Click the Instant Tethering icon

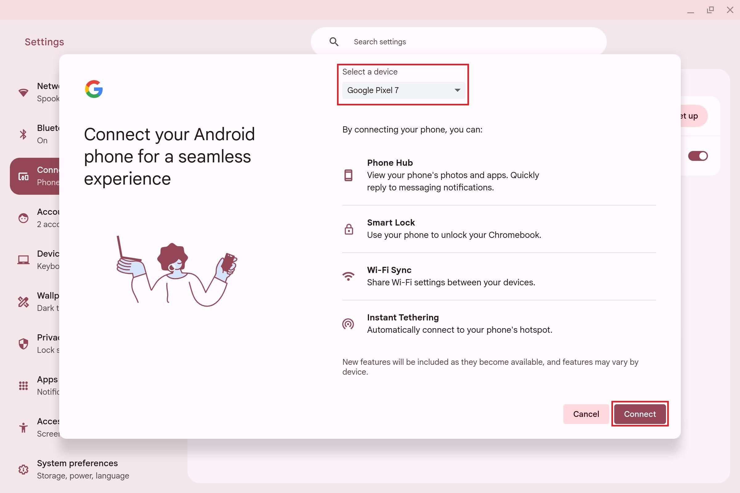coord(348,324)
